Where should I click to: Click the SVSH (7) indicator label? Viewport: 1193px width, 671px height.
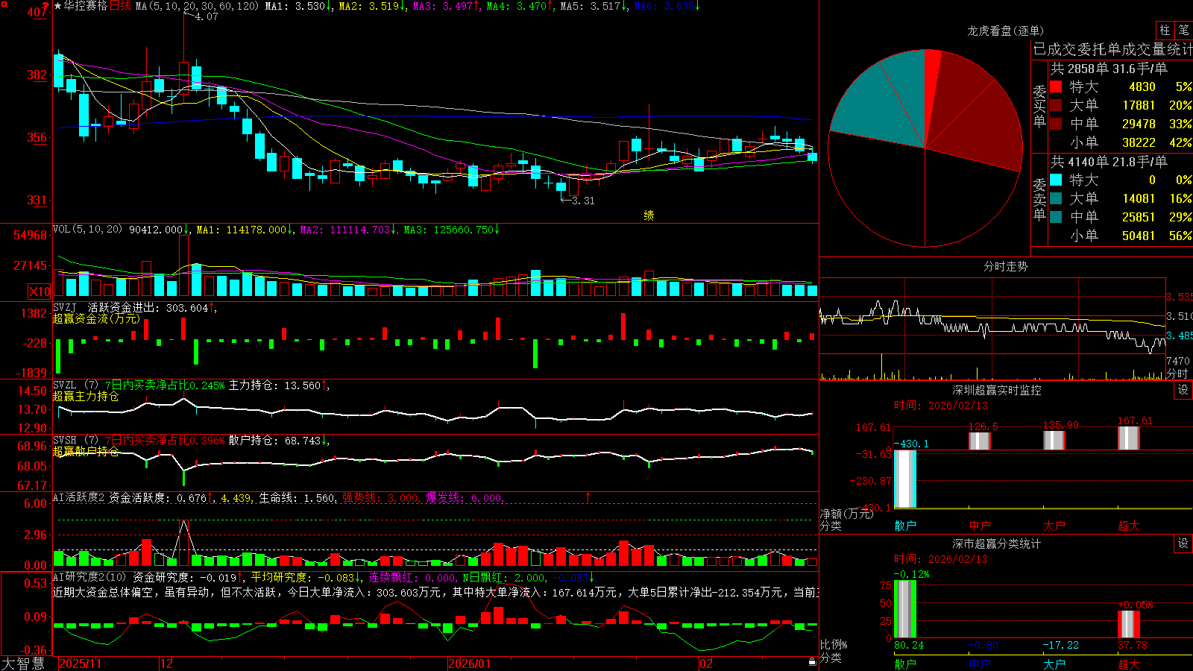75,441
